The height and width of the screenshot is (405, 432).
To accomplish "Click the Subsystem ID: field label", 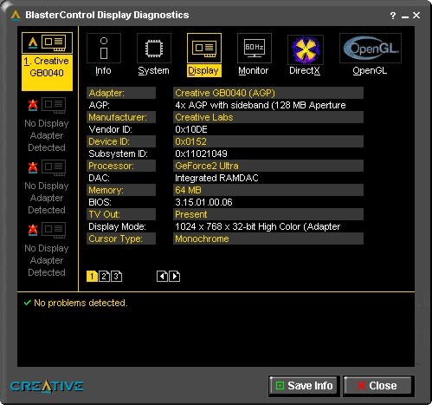I will [118, 154].
